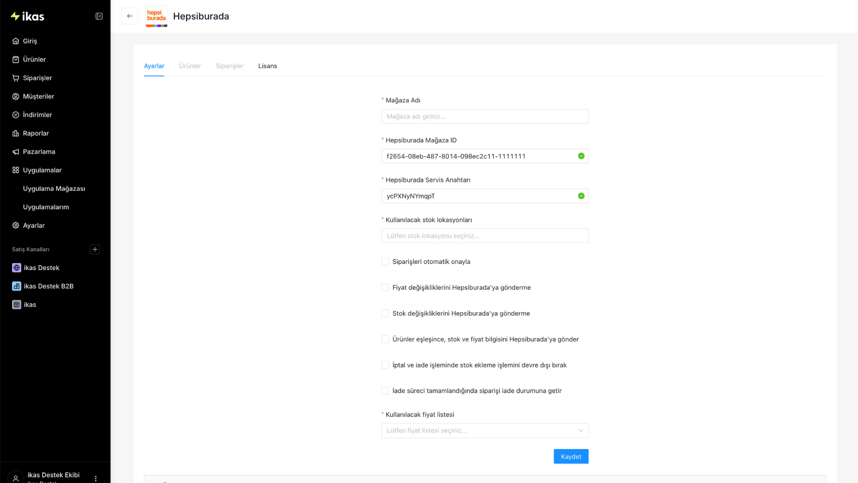Click the Hepsiburada Servis Anahtarı field
The image size is (858, 483).
click(x=485, y=196)
